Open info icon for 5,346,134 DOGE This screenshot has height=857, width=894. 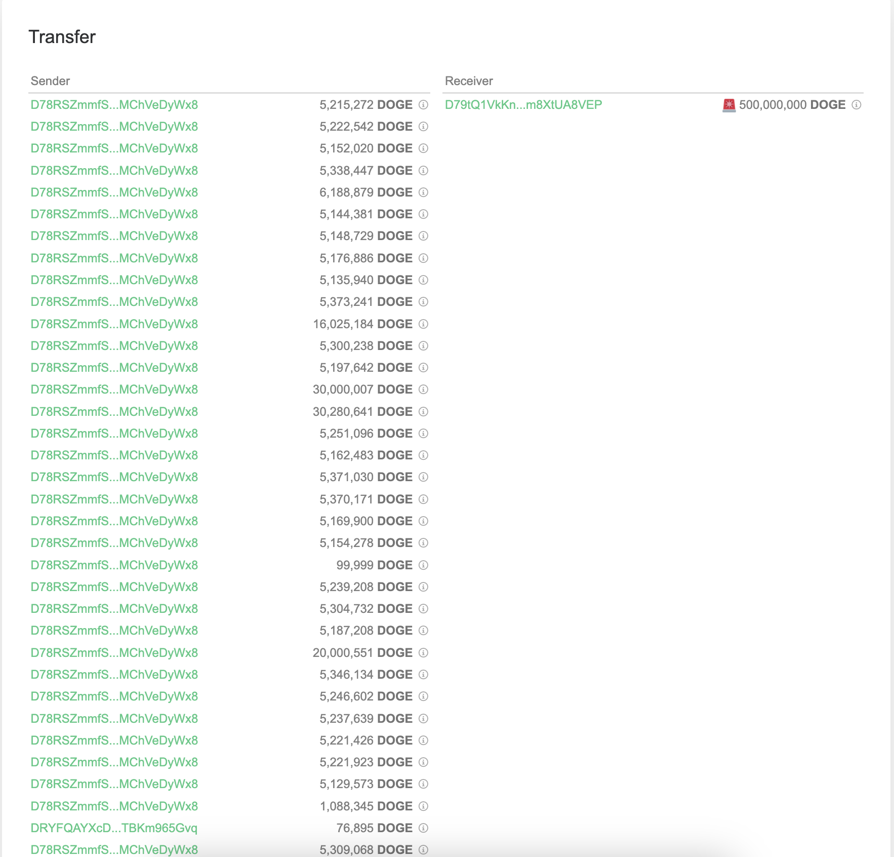click(423, 675)
